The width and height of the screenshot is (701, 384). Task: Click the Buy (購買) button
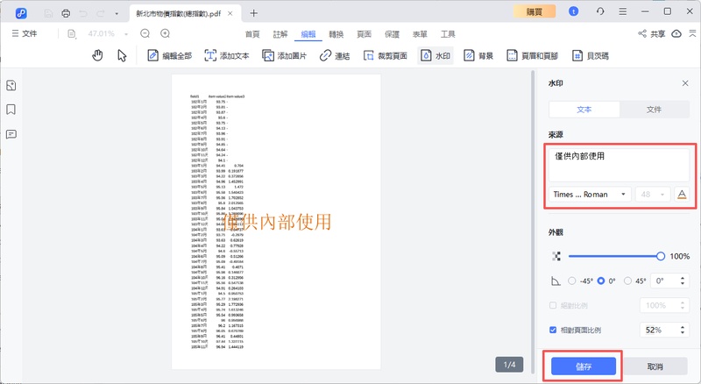[535, 11]
